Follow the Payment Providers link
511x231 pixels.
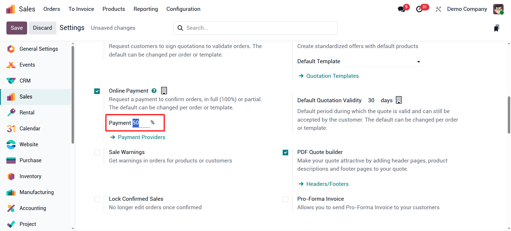coord(141,137)
